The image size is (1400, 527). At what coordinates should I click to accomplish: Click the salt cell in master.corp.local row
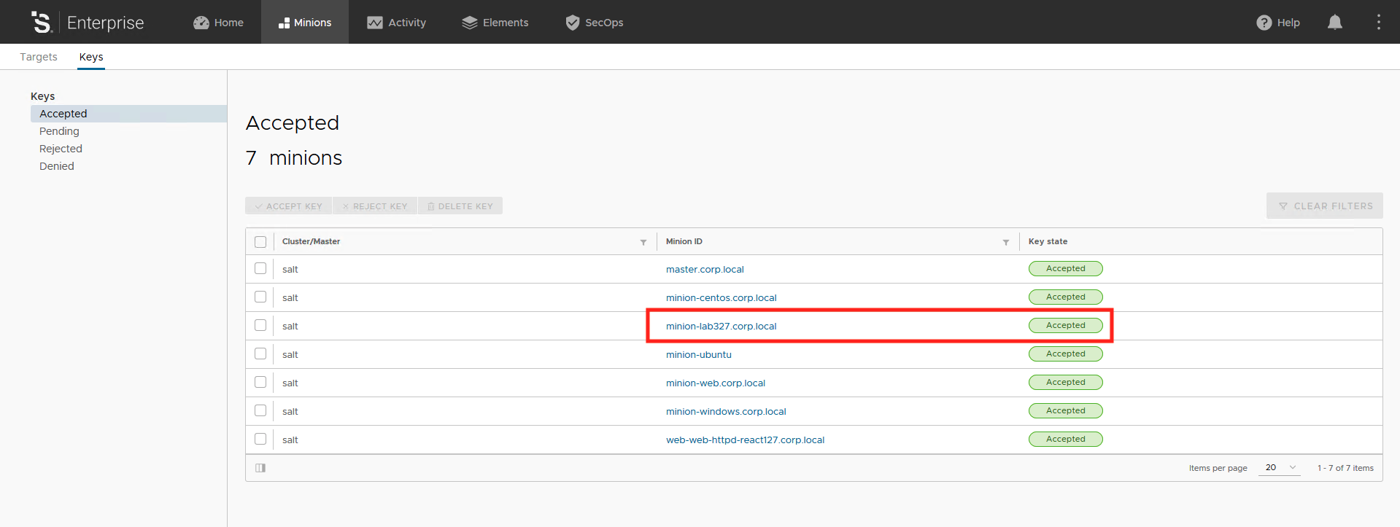pos(290,270)
